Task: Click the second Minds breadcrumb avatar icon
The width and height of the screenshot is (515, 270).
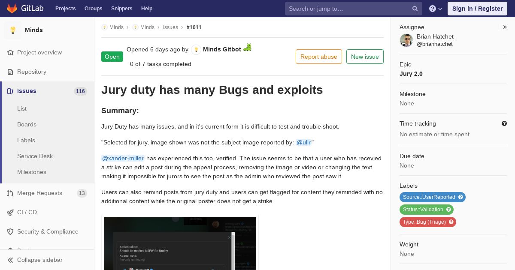Action: (x=135, y=27)
